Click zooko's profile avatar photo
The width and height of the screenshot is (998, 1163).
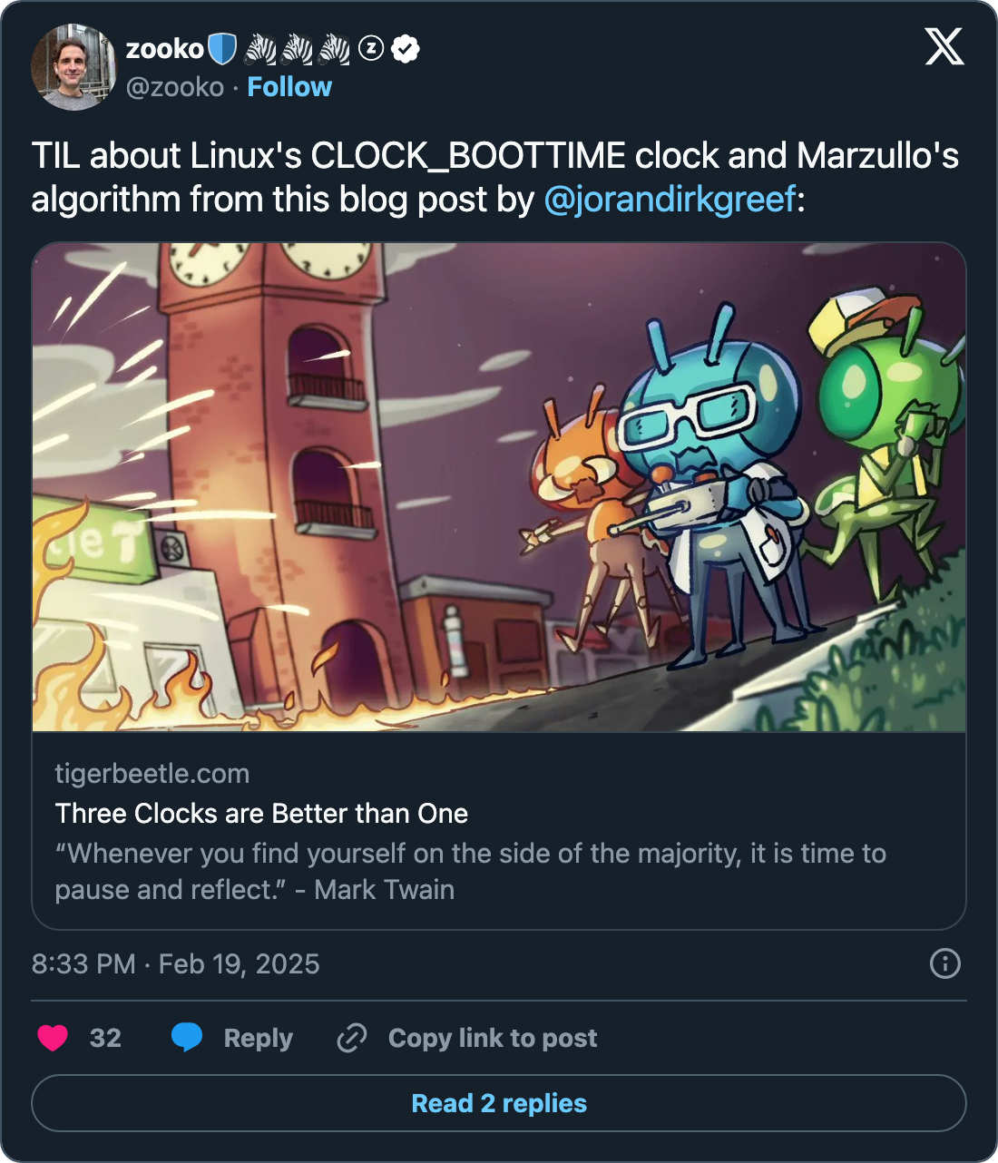coord(73,67)
